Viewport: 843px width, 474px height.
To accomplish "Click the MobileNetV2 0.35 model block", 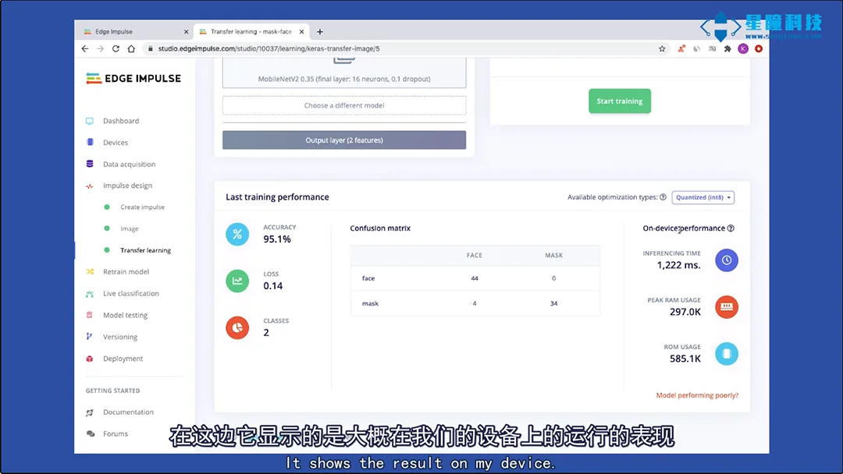I will (344, 73).
